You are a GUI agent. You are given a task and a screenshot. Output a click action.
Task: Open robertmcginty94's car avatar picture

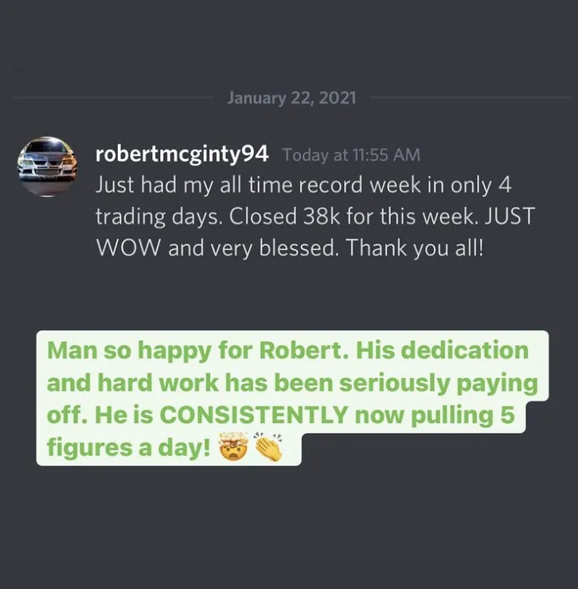(x=48, y=166)
